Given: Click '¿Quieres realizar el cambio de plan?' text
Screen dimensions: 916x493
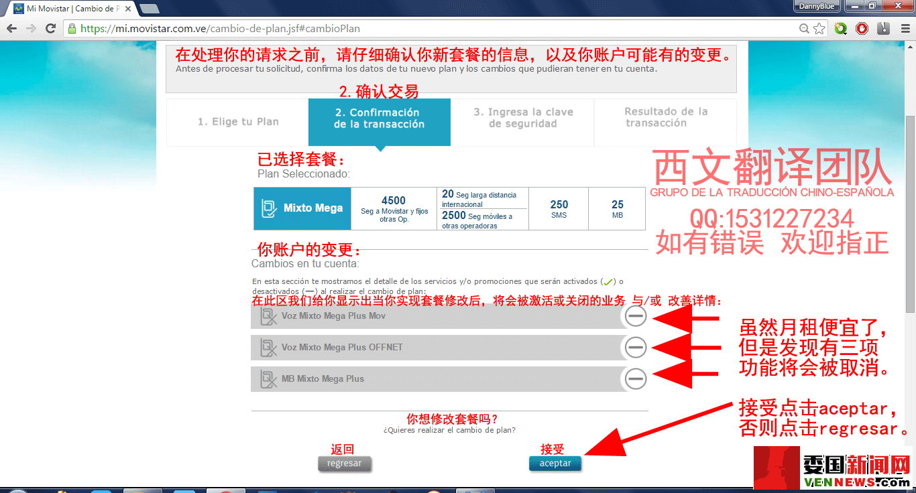Looking at the screenshot, I should click(x=449, y=430).
